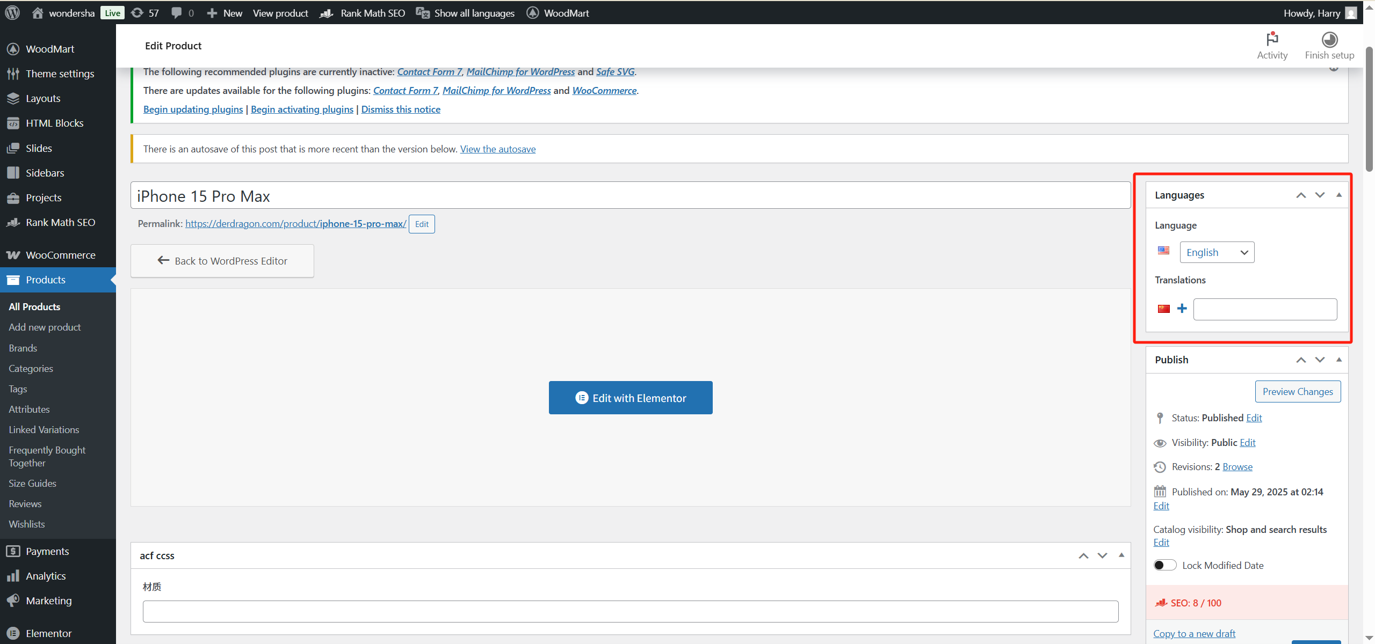Toggle the Lock Modified Date switch

pos(1164,565)
